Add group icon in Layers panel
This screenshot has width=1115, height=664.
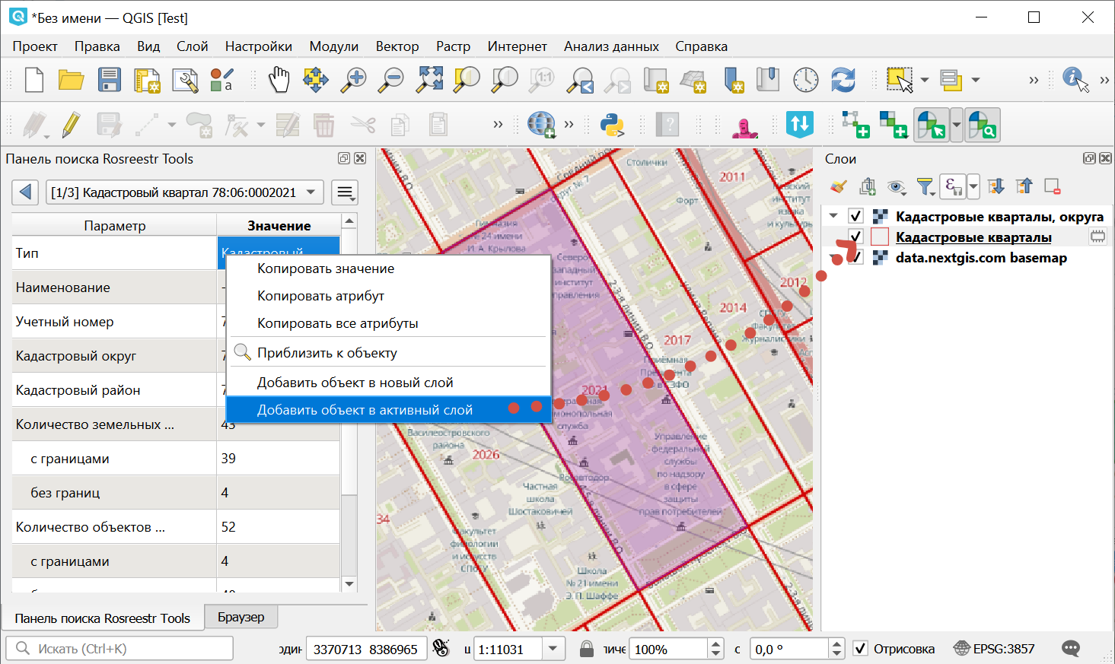pos(868,186)
